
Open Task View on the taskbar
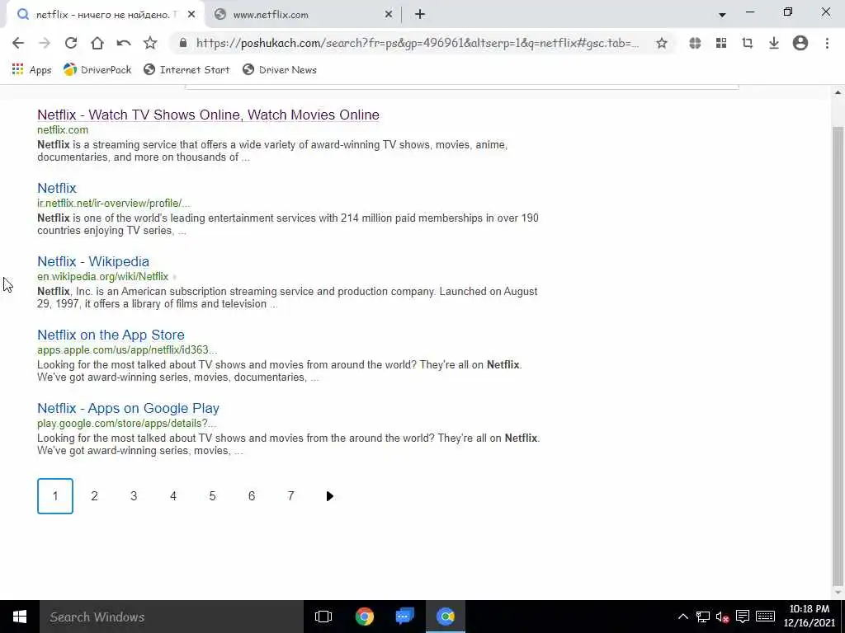tap(323, 617)
